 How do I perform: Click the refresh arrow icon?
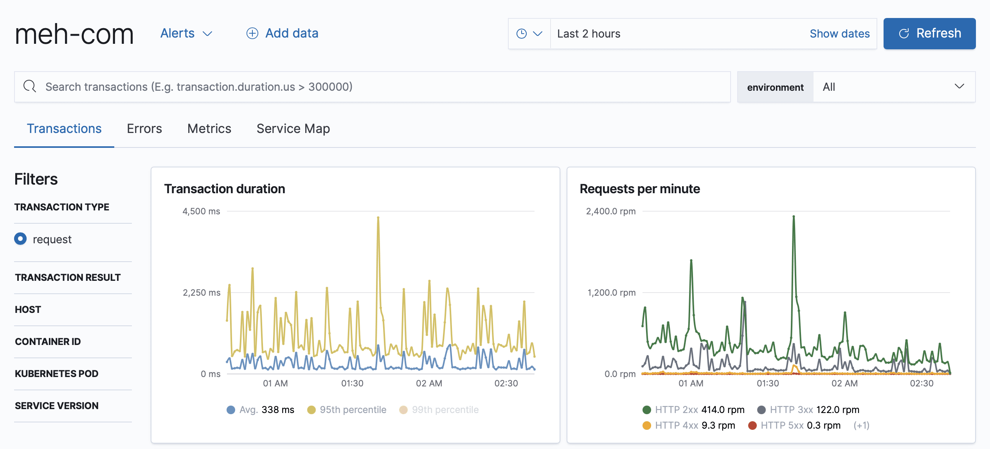904,34
